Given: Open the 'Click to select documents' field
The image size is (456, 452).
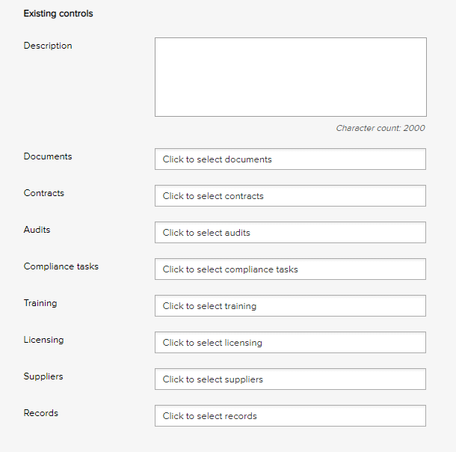Looking at the screenshot, I should 290,159.
